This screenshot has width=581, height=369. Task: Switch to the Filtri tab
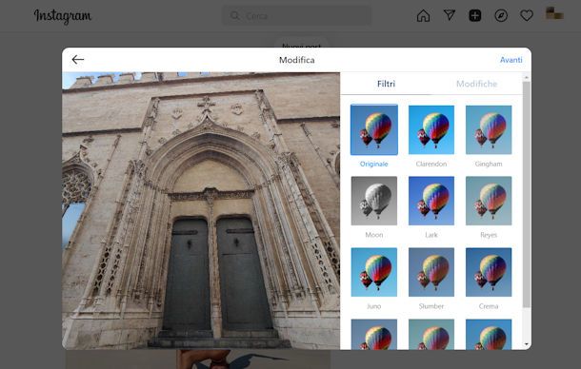386,84
